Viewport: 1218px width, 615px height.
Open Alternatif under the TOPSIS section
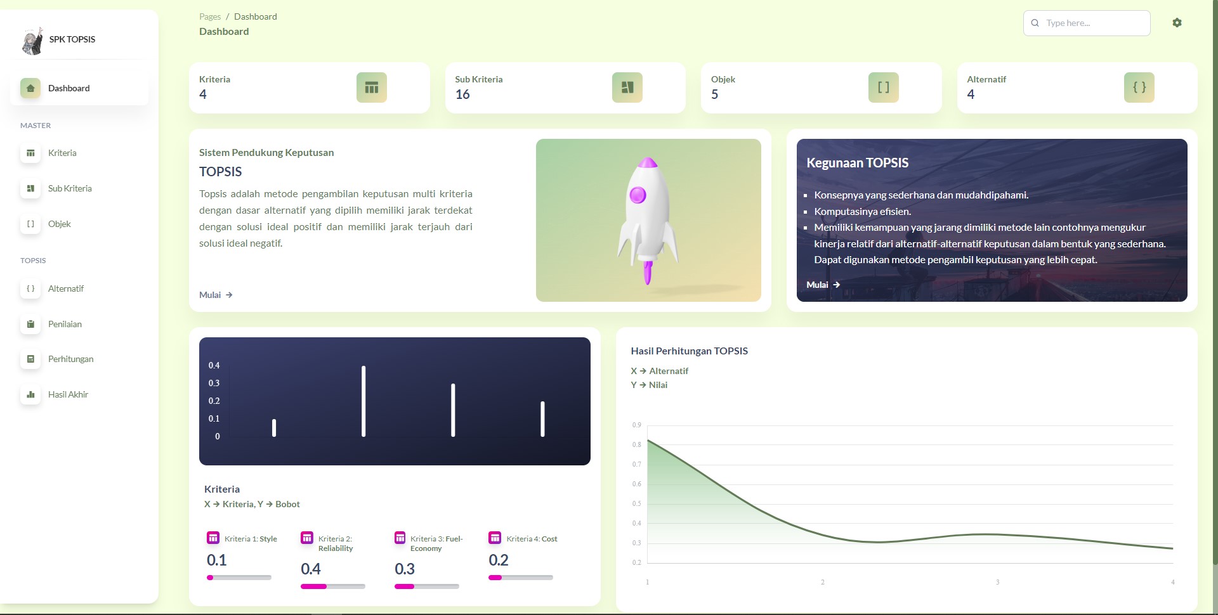[x=66, y=288]
